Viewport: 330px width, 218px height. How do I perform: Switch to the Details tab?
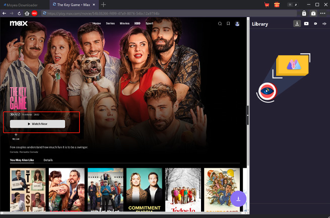(48, 160)
